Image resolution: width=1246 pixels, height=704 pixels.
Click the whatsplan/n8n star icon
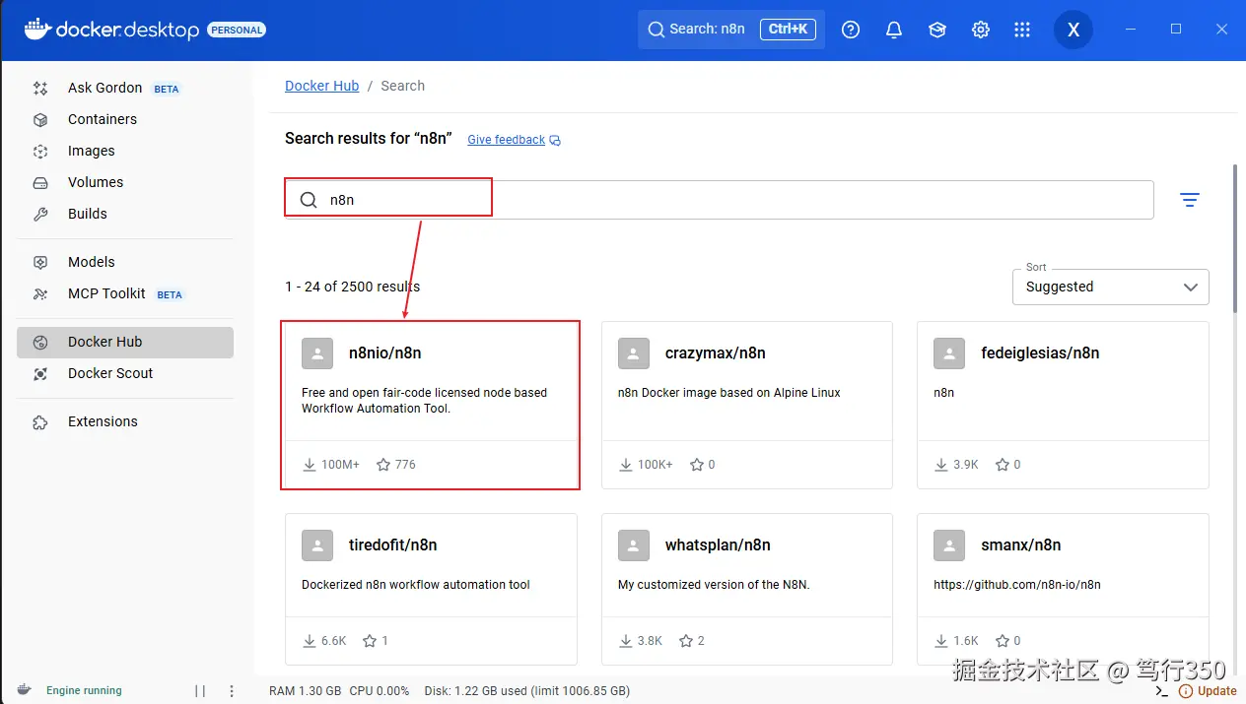click(686, 641)
